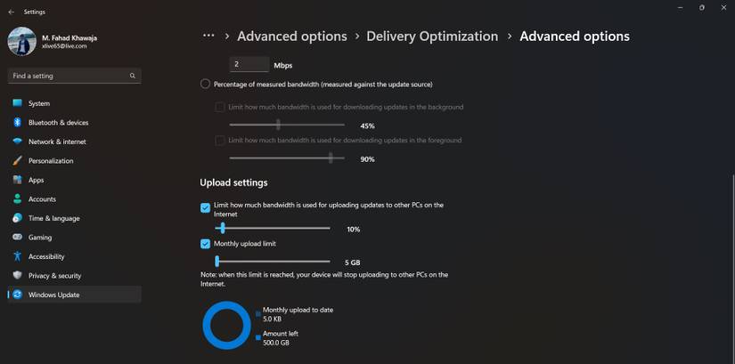Screen dimensions: 735x364
Task: Open Bluetooth & devices settings icon
Action: pos(17,123)
